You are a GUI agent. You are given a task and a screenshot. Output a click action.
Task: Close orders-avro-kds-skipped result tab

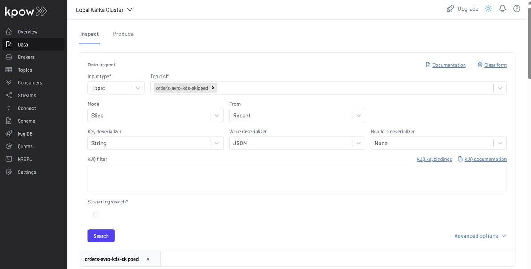click(x=148, y=259)
